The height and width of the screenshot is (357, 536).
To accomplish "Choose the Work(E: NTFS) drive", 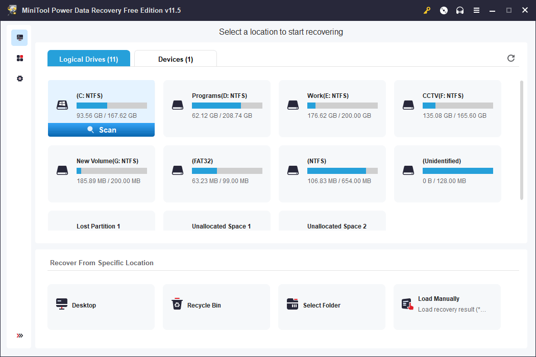I will 332,108.
